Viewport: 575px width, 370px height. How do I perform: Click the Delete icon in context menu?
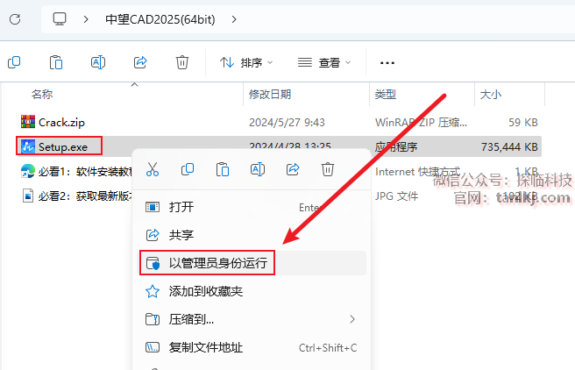click(328, 169)
